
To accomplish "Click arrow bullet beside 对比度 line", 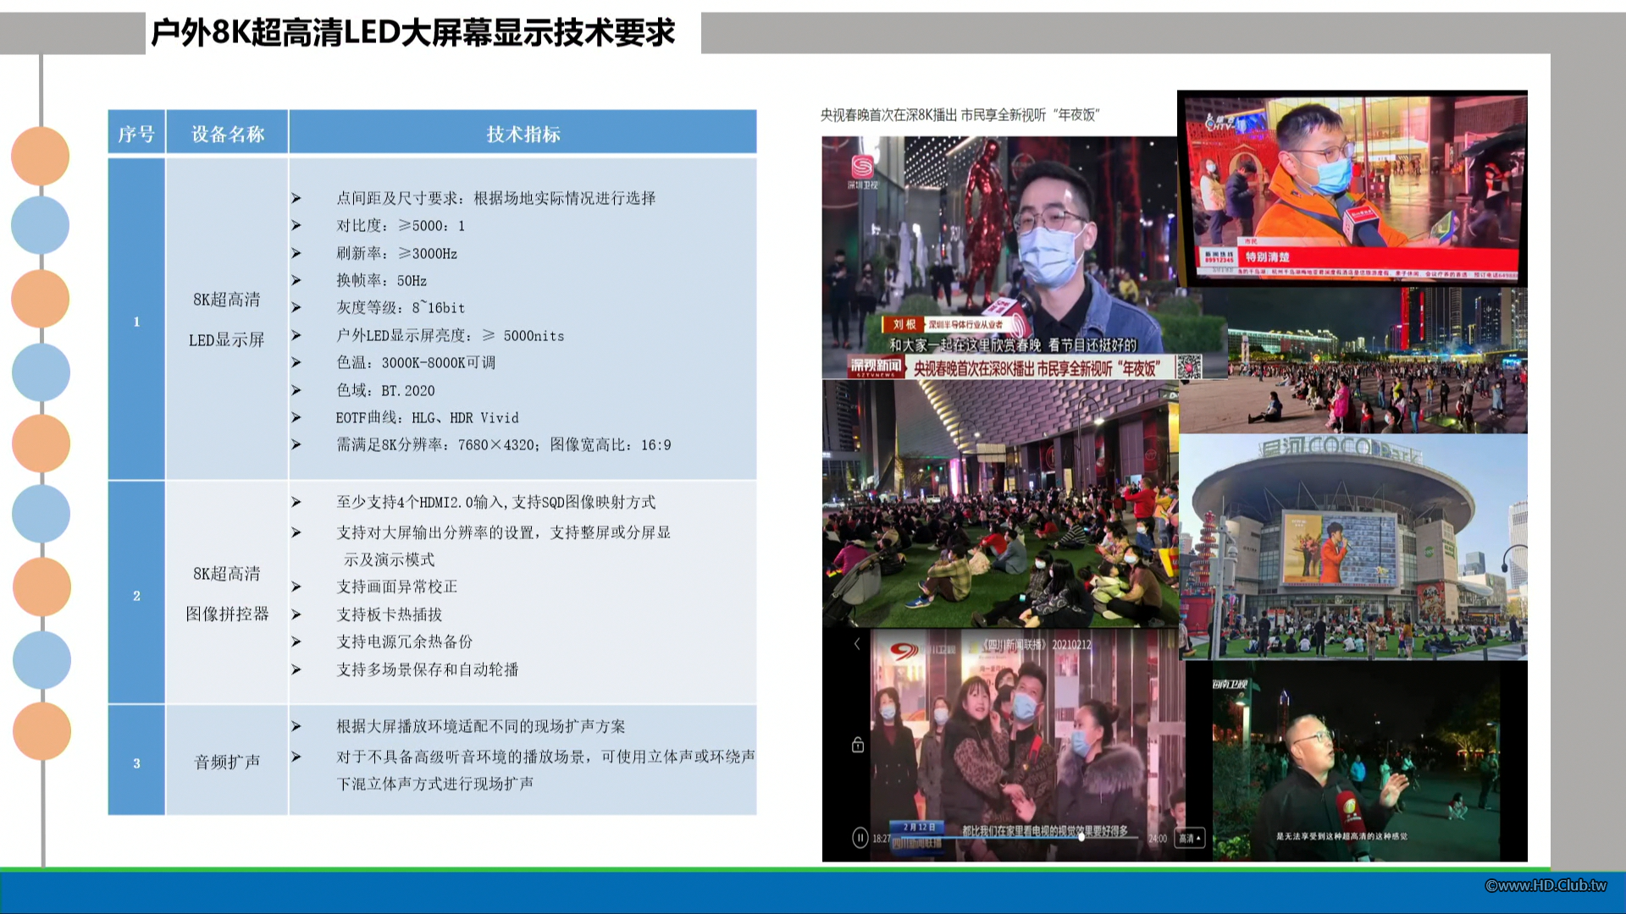I will [296, 226].
